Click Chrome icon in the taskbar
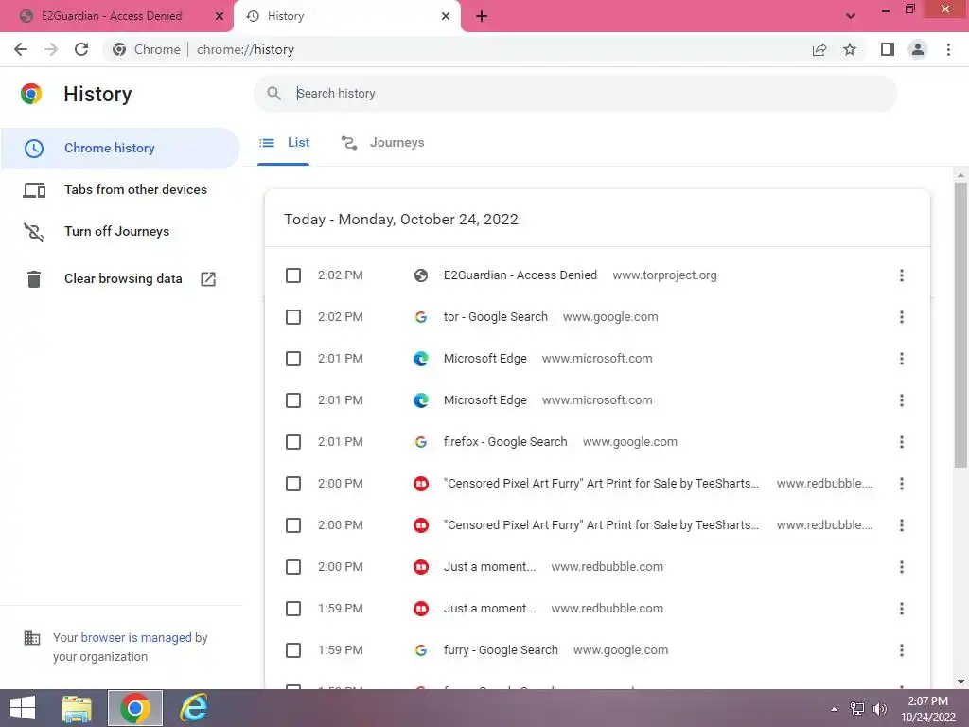The width and height of the screenshot is (969, 727). tap(135, 708)
